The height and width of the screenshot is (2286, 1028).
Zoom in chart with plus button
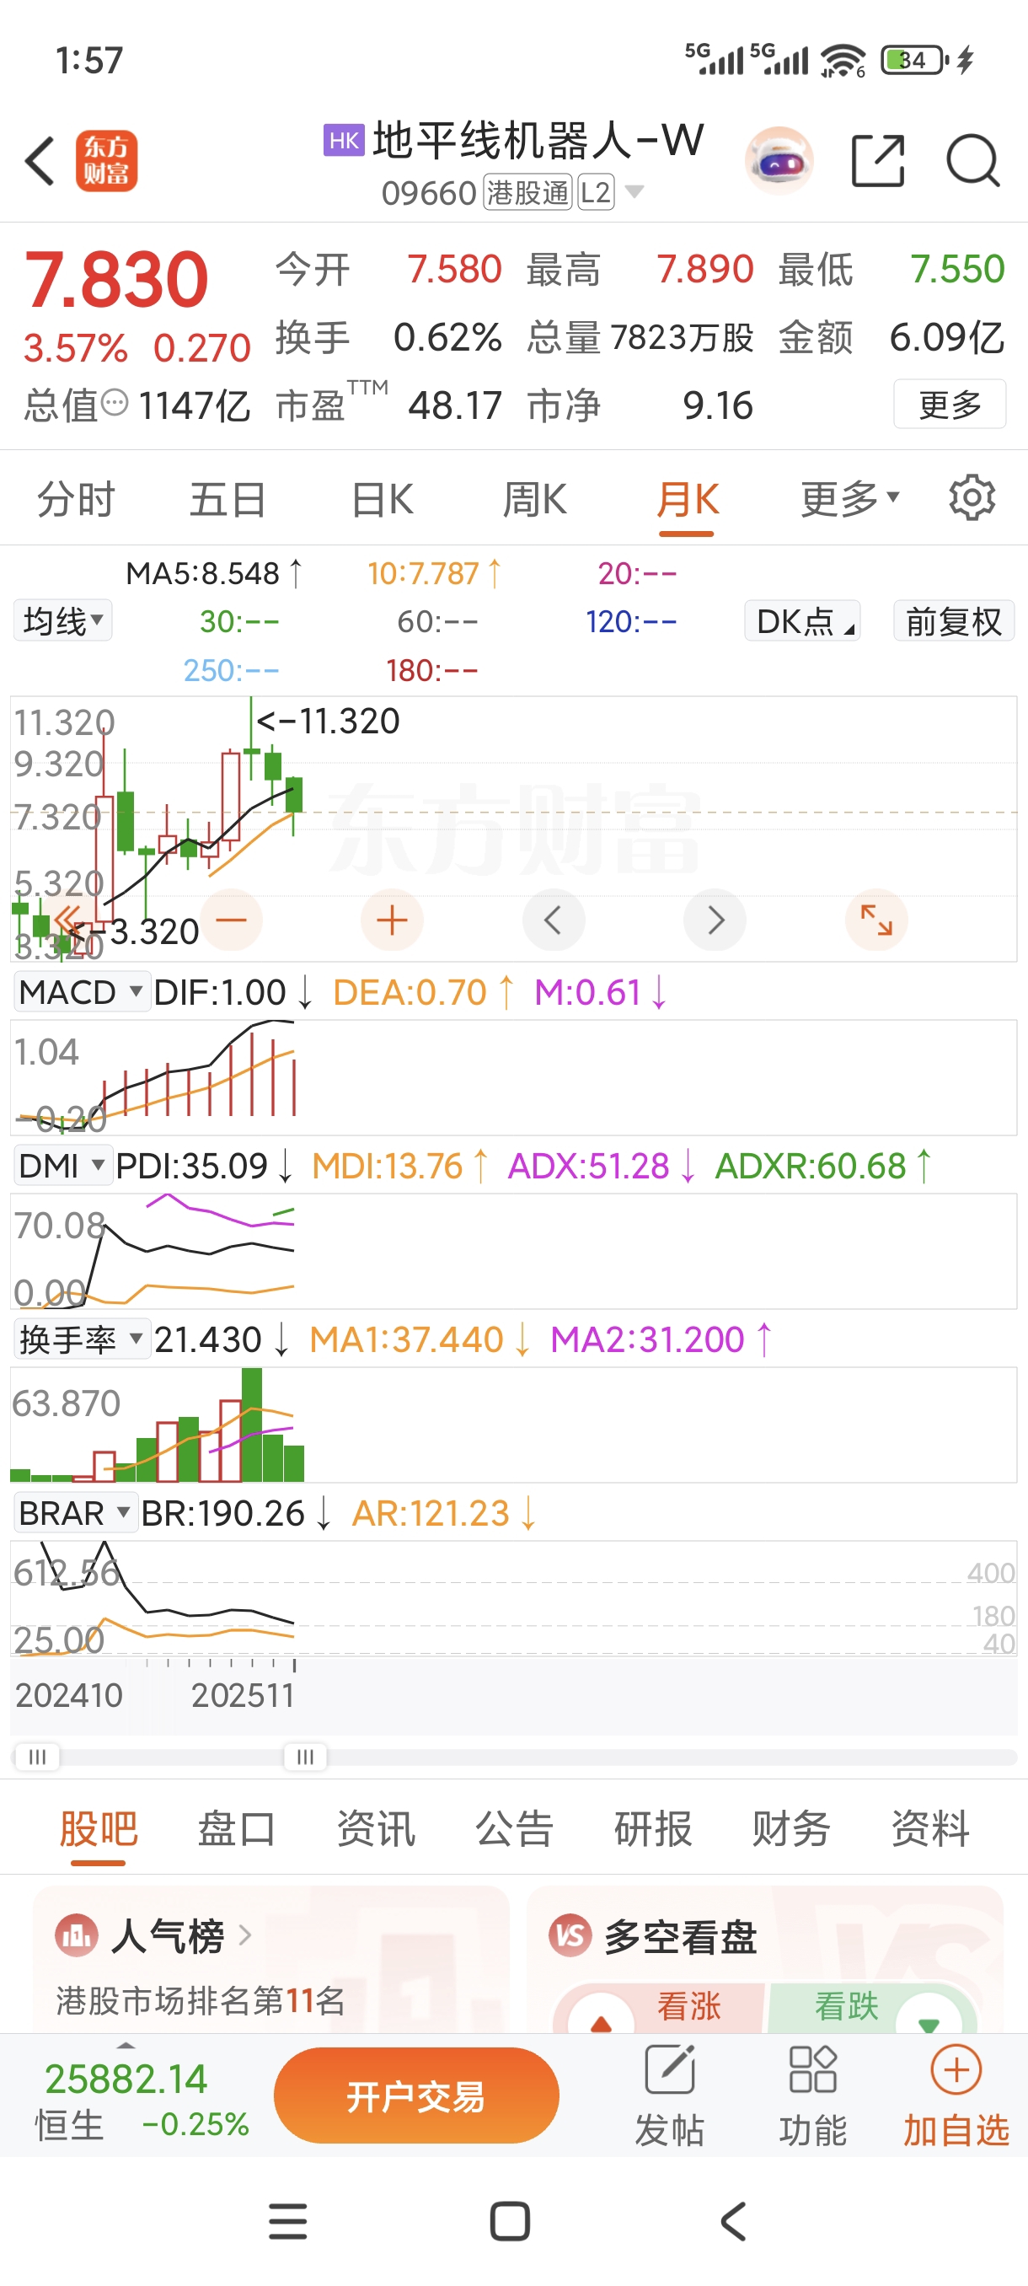[392, 920]
